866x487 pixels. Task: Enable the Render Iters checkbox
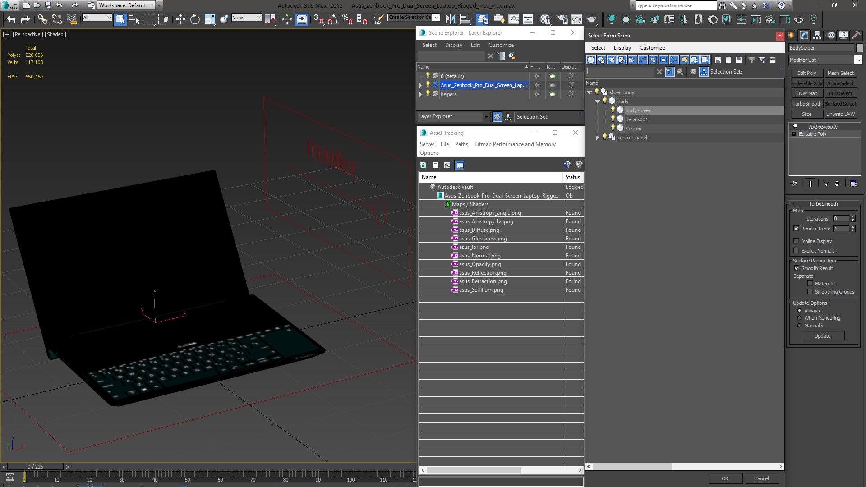796,229
